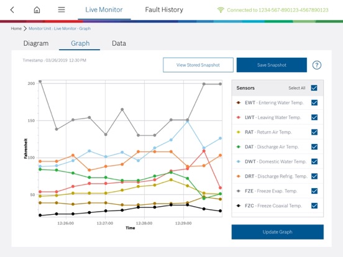Image resolution: width=343 pixels, height=257 pixels.
Task: Disable the DAT Discharge Air Temp. checkbox
Action: [x=314, y=147]
